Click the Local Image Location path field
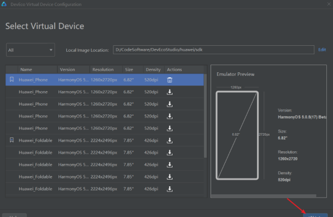Viewport: 333px width, 217px height. [x=214, y=49]
